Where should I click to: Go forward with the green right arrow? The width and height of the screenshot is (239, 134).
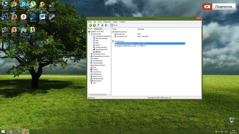tap(94, 25)
